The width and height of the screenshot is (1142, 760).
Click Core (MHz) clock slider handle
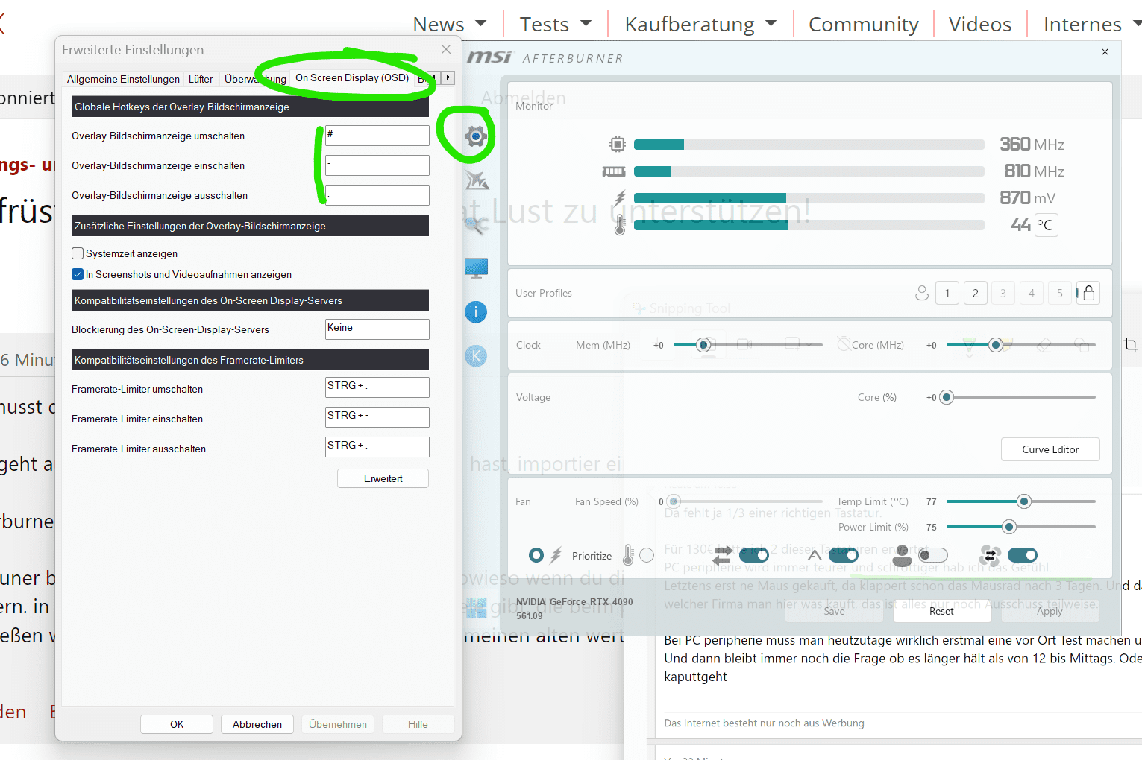click(x=995, y=345)
